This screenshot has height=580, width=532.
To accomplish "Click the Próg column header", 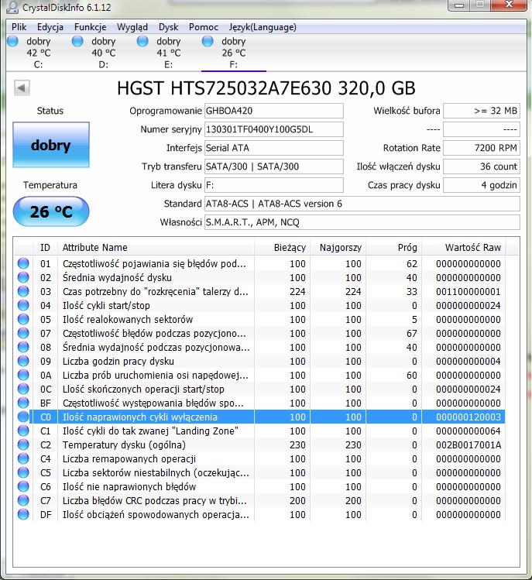I will pyautogui.click(x=393, y=248).
